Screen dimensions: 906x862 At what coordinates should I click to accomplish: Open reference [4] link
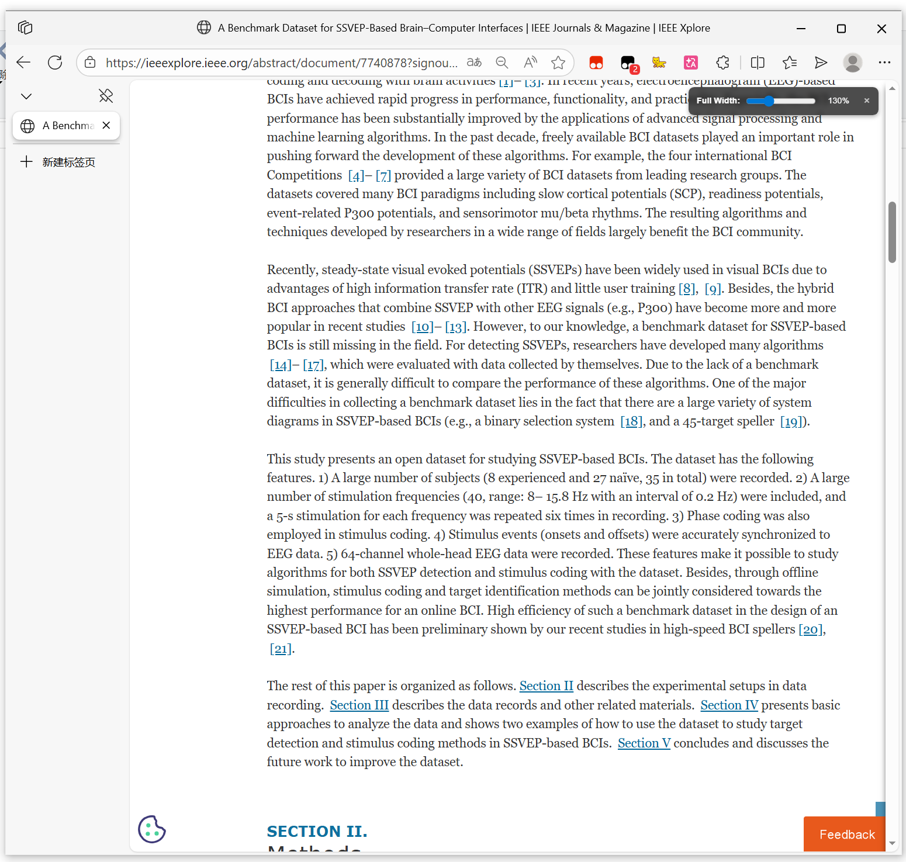coord(356,175)
